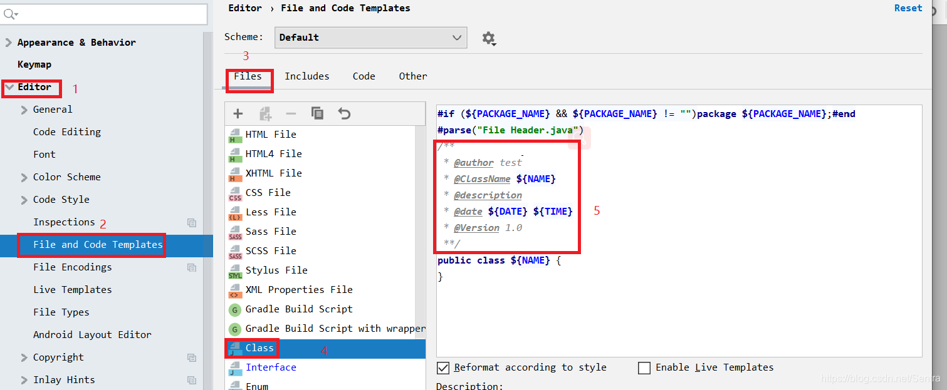
Task: Open Inspections settings
Action: [64, 222]
